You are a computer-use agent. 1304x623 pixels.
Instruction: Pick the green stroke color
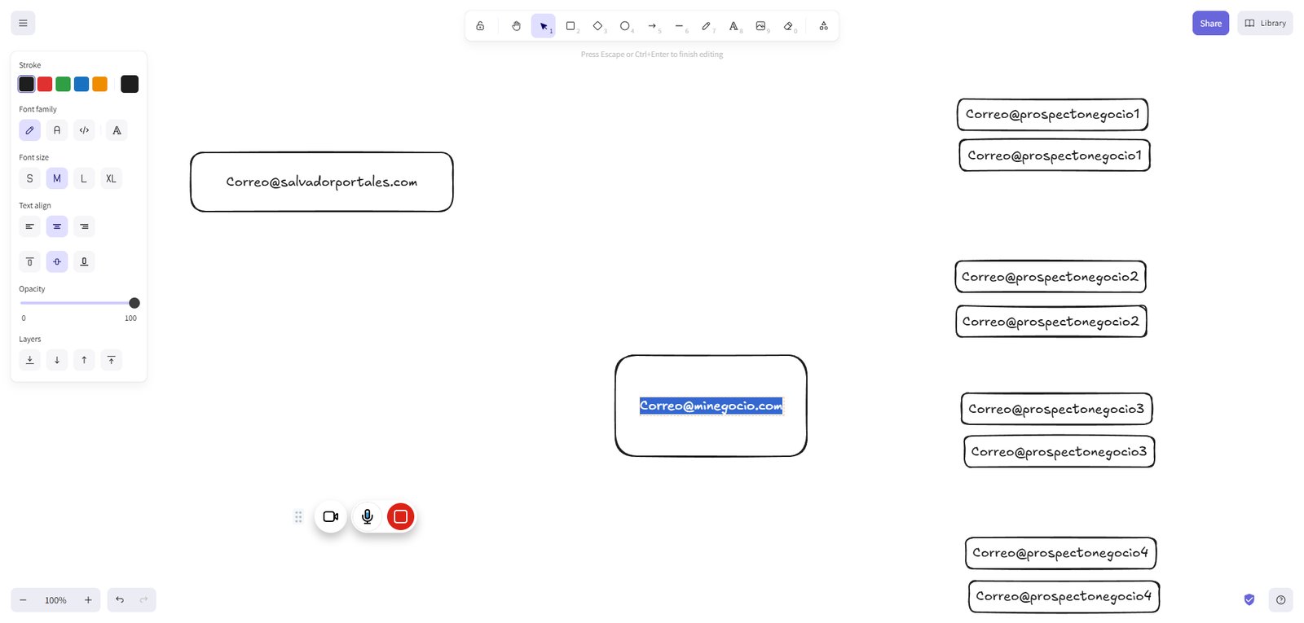point(63,84)
